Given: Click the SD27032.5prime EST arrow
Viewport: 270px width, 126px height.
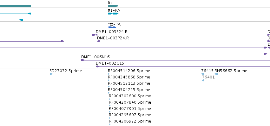Looking at the screenshot, I should pos(51,74).
